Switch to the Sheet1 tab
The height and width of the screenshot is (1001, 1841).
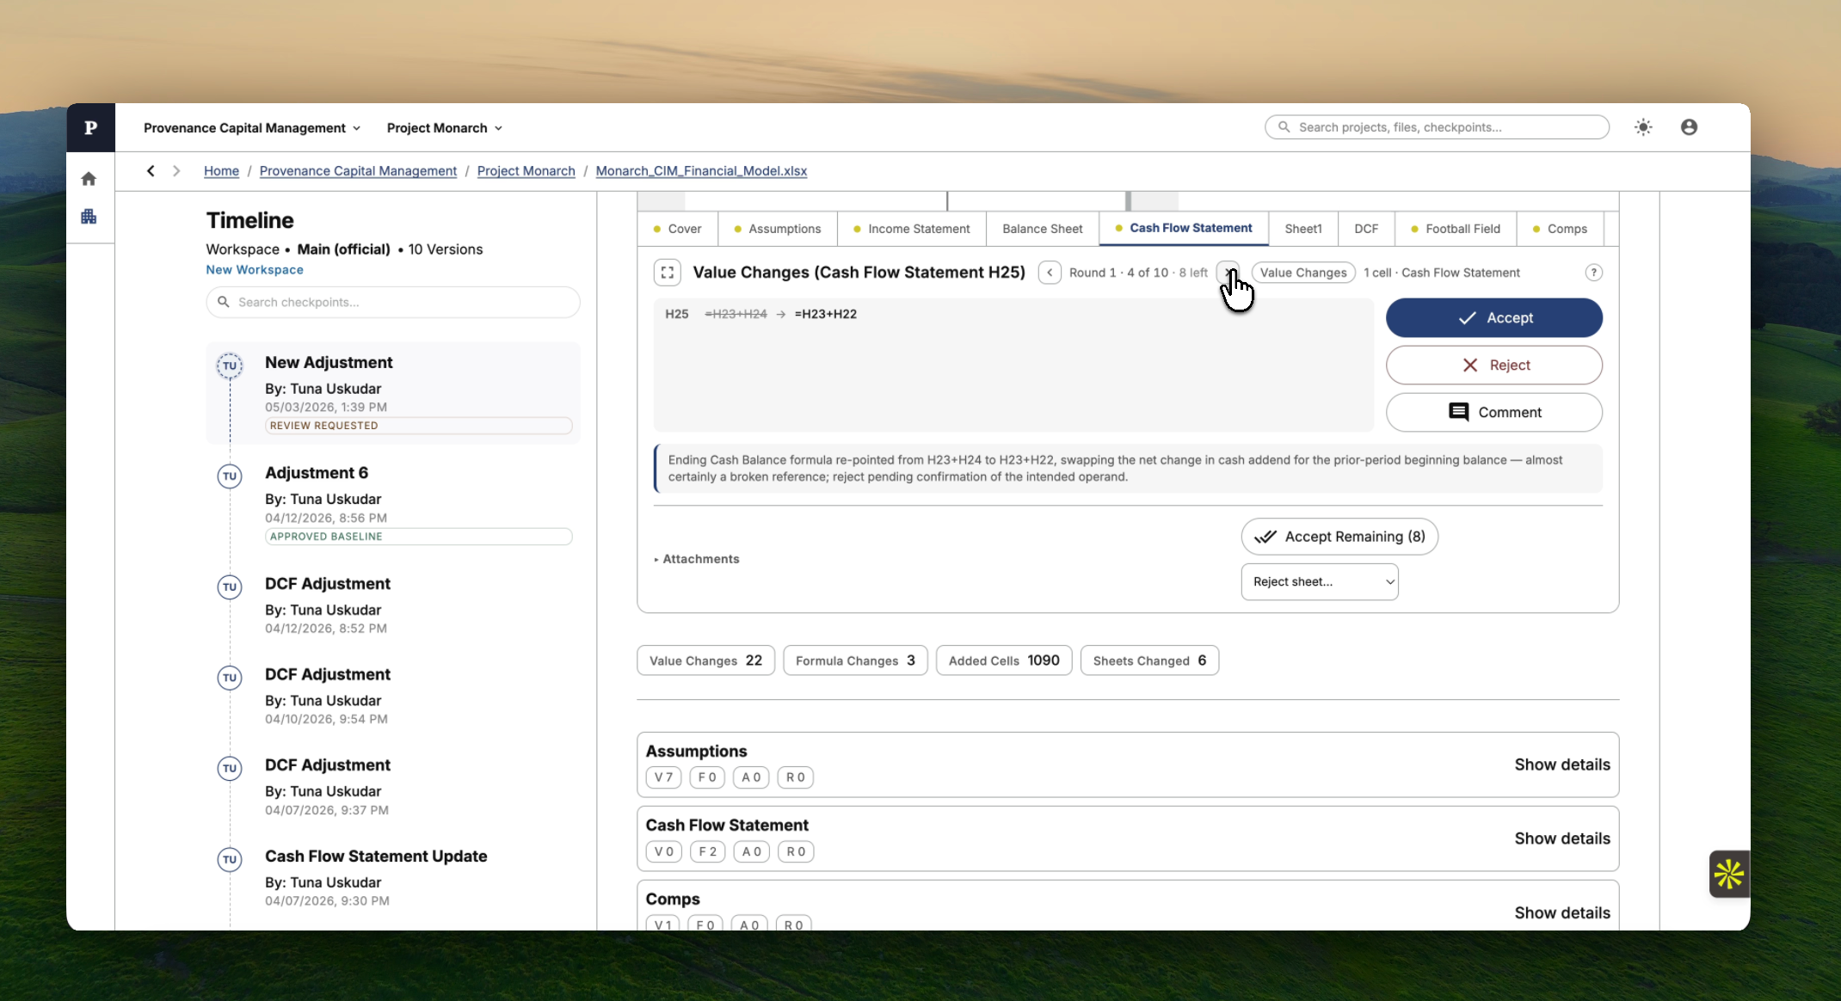(1302, 229)
